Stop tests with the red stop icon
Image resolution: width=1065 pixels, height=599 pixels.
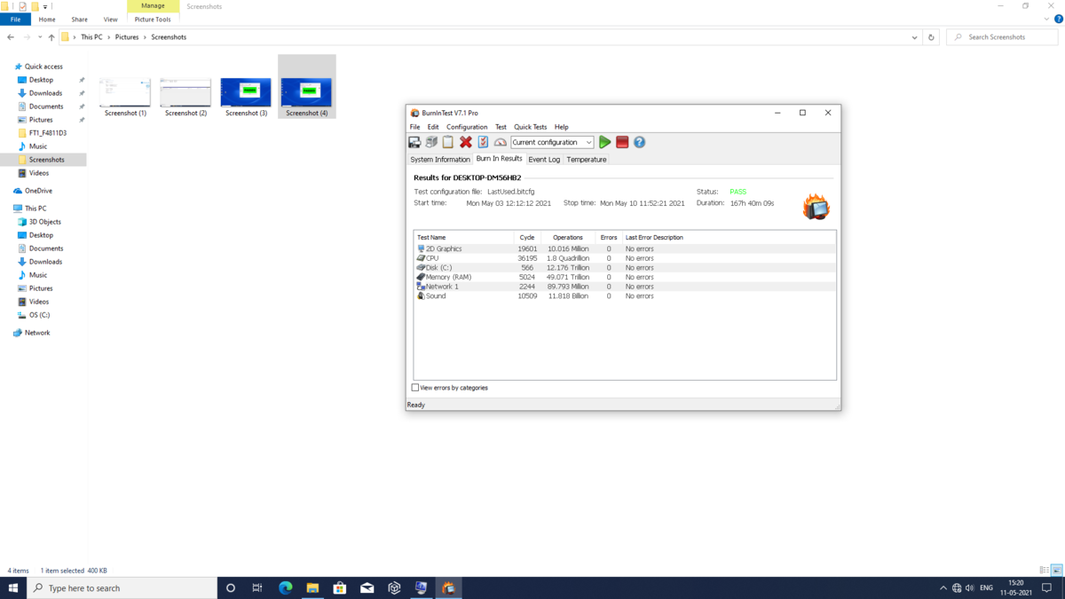[x=622, y=142]
